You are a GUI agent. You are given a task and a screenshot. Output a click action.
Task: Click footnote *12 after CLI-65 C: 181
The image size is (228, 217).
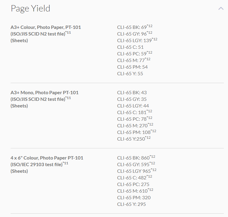tap(149, 111)
